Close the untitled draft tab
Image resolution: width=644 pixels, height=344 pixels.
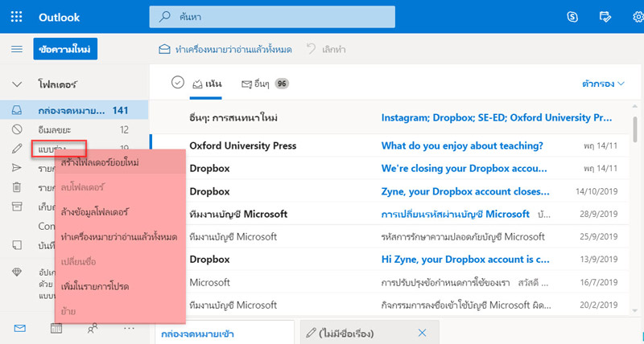[x=422, y=333]
